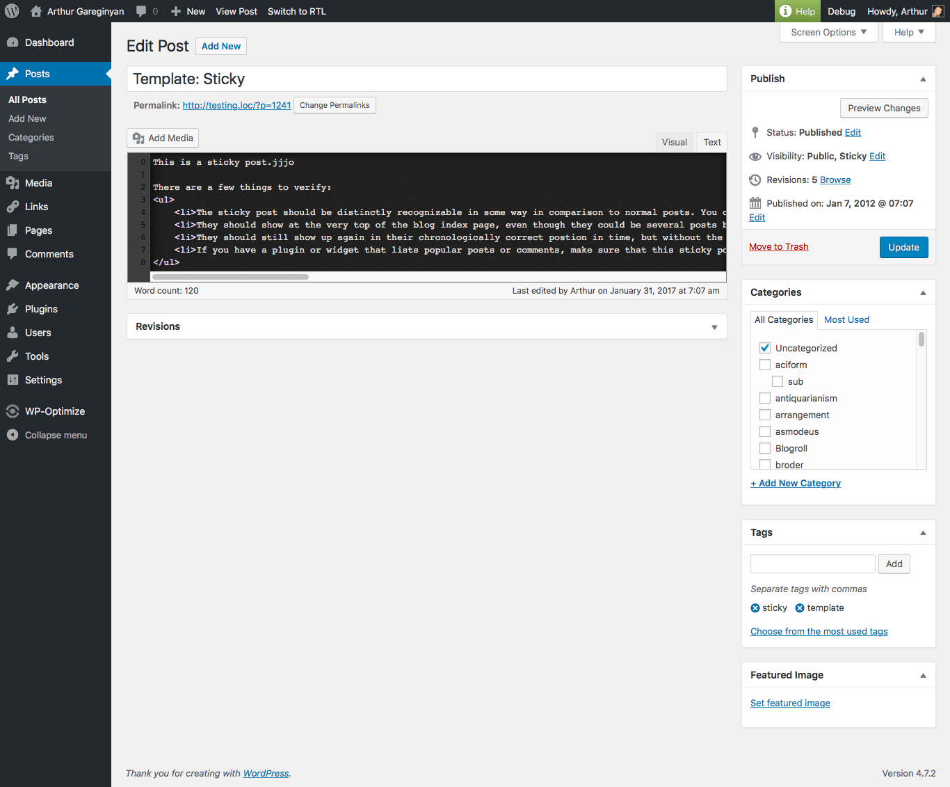Uncheck the Uncategorized category
The height and width of the screenshot is (787, 950).
pos(765,348)
